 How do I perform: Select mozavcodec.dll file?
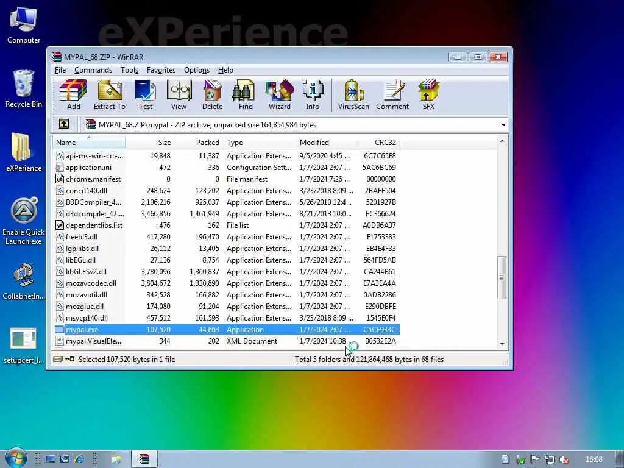pyautogui.click(x=226, y=283)
